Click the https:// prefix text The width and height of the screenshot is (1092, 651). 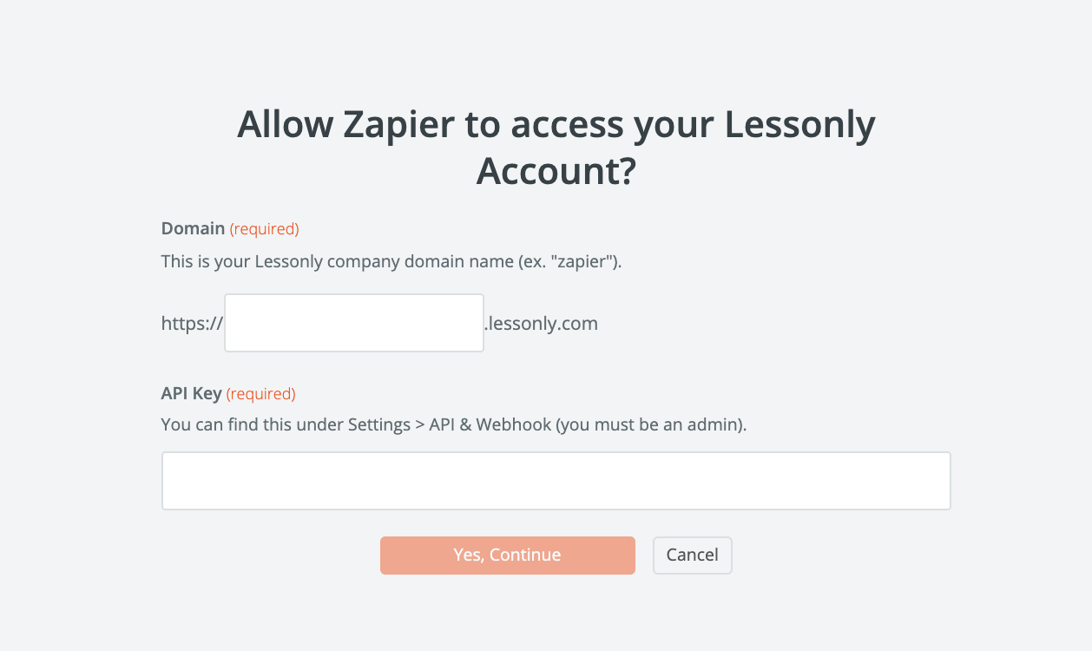pos(193,324)
